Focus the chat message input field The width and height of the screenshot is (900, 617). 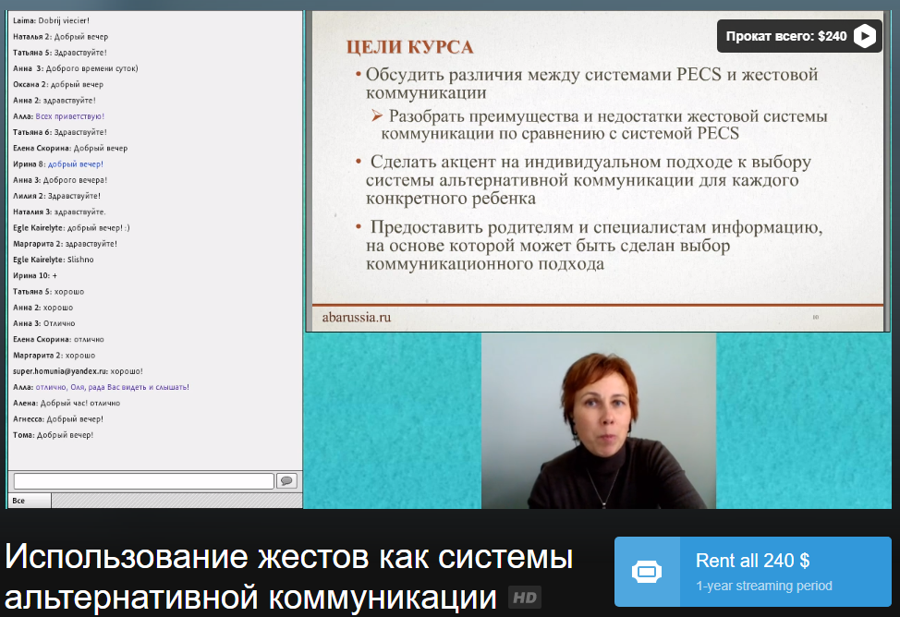click(143, 481)
